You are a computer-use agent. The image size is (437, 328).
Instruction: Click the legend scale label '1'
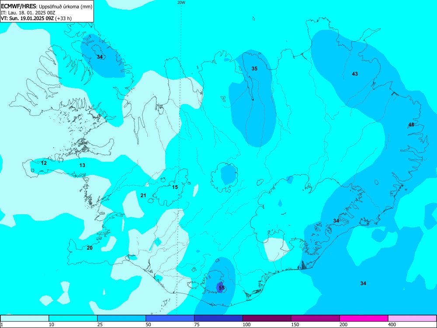tap(1, 325)
